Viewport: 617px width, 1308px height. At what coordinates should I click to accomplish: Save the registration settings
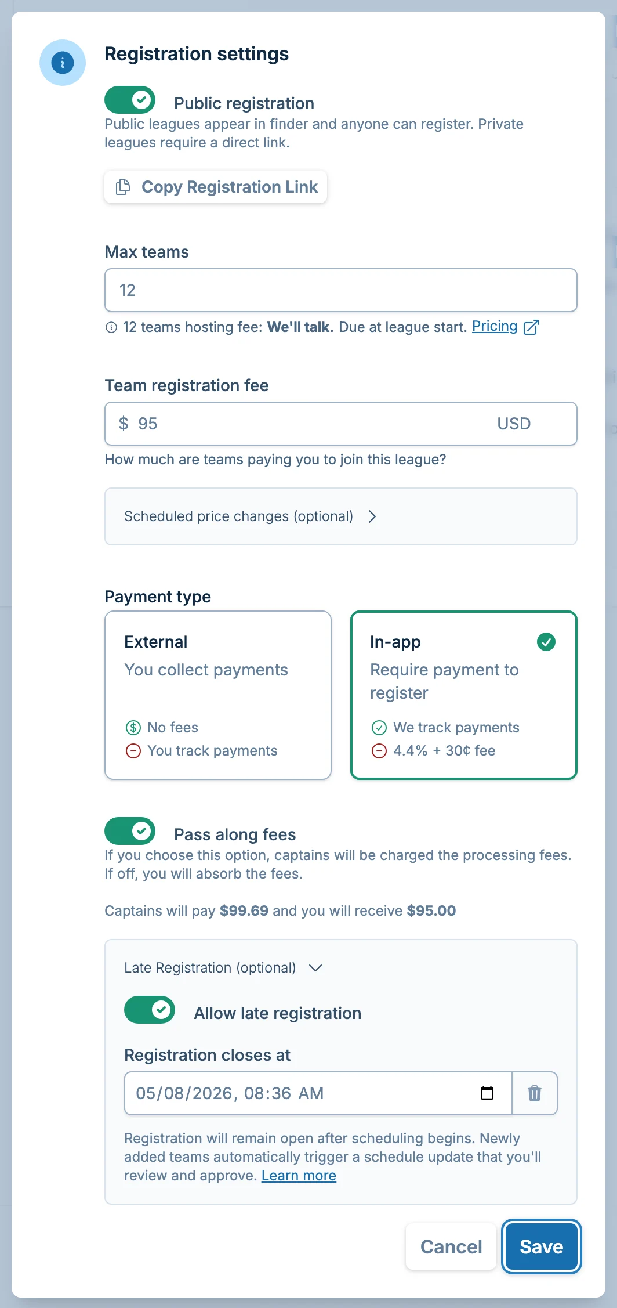pyautogui.click(x=540, y=1246)
